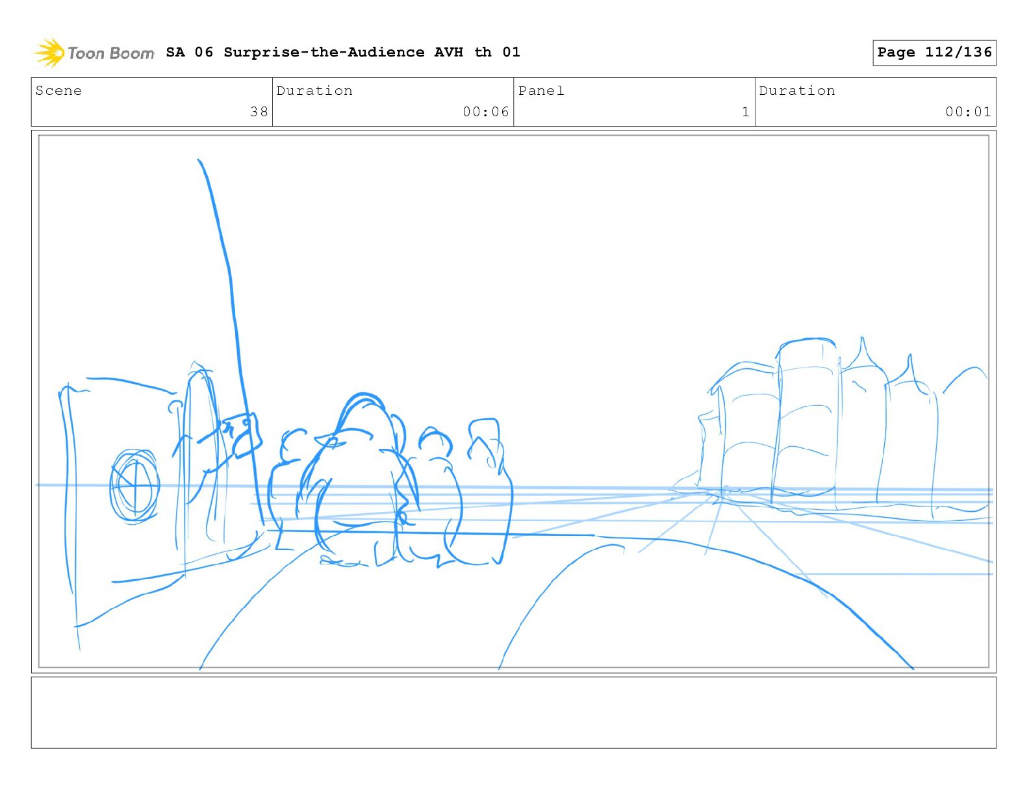Click the Toon Boom logo
The height and width of the screenshot is (795, 1029).
(94, 53)
